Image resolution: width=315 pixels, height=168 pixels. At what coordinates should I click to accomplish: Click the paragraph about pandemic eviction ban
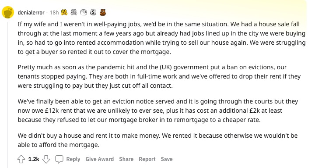[x=159, y=76]
